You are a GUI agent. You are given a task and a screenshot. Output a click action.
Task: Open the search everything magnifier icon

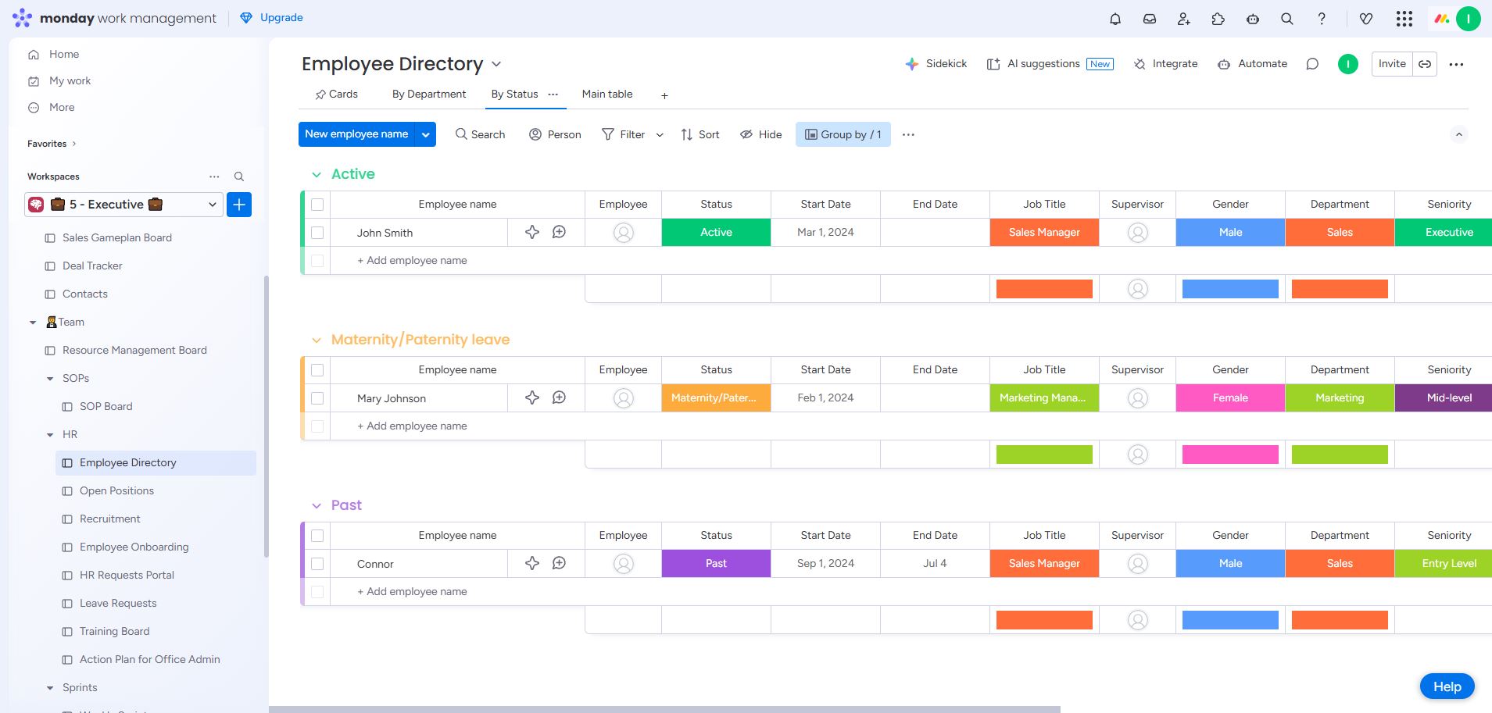[1287, 19]
